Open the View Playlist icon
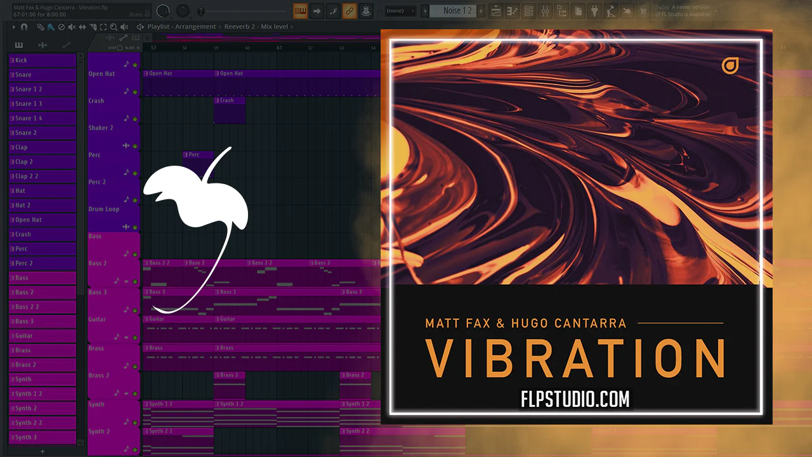The height and width of the screenshot is (457, 812). pos(496,11)
